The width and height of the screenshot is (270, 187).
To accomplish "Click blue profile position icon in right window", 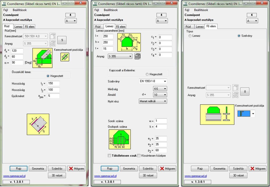I will click(244, 113).
